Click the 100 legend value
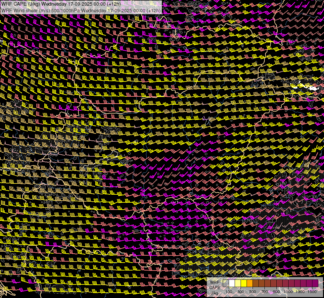 [229, 292]
